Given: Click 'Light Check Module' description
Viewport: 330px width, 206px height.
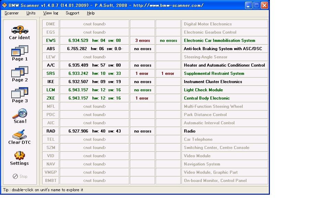Looking at the screenshot, I should [203, 90].
